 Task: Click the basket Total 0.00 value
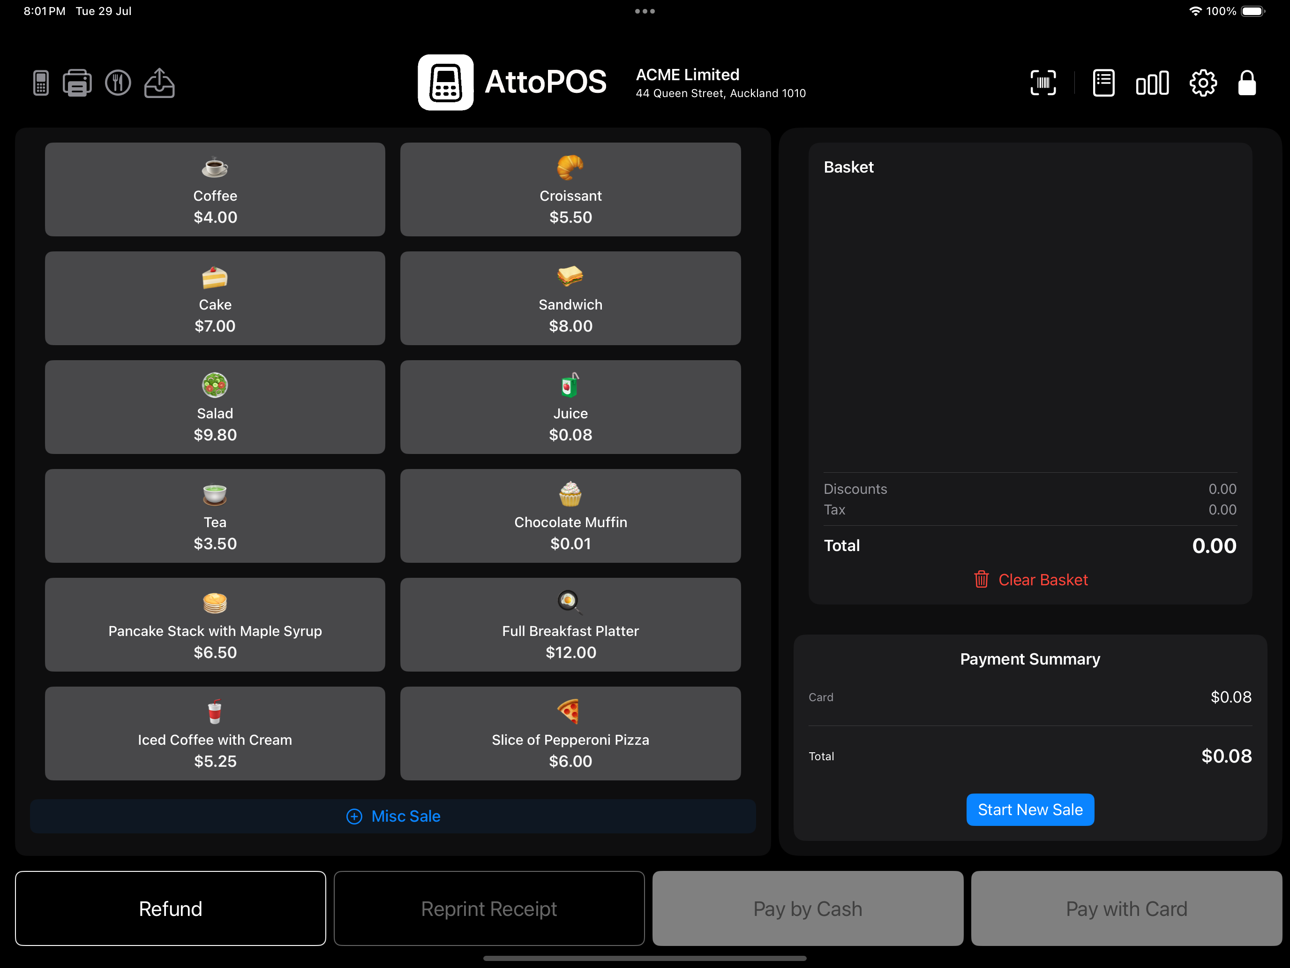[1214, 545]
